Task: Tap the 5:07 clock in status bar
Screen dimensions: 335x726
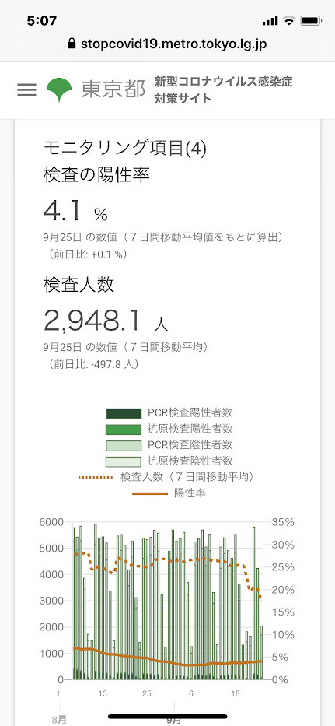Action: (42, 21)
